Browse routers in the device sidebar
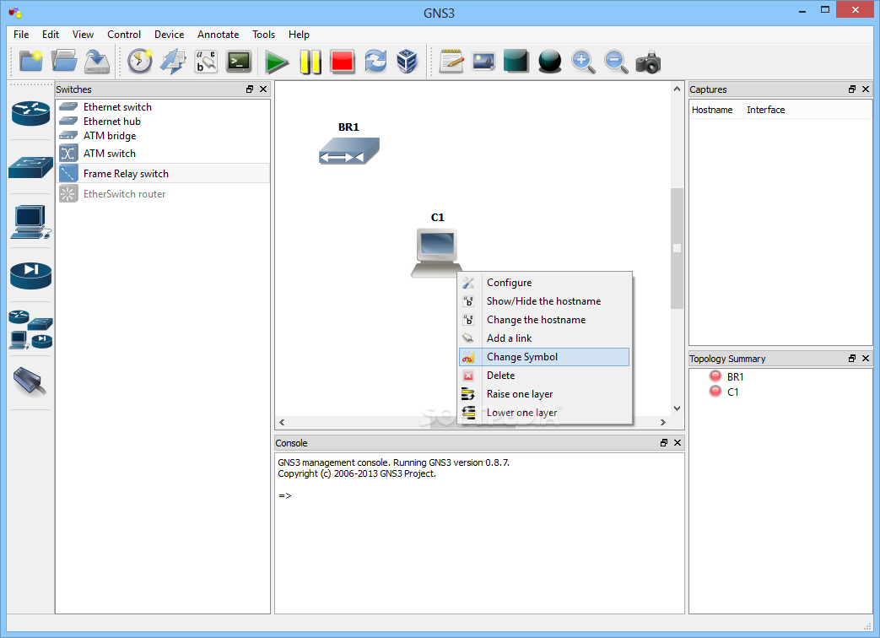880x638 pixels. (x=31, y=113)
